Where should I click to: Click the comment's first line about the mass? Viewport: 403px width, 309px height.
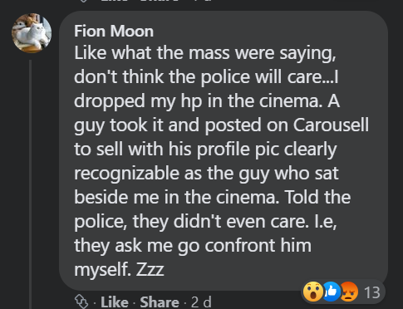205,52
